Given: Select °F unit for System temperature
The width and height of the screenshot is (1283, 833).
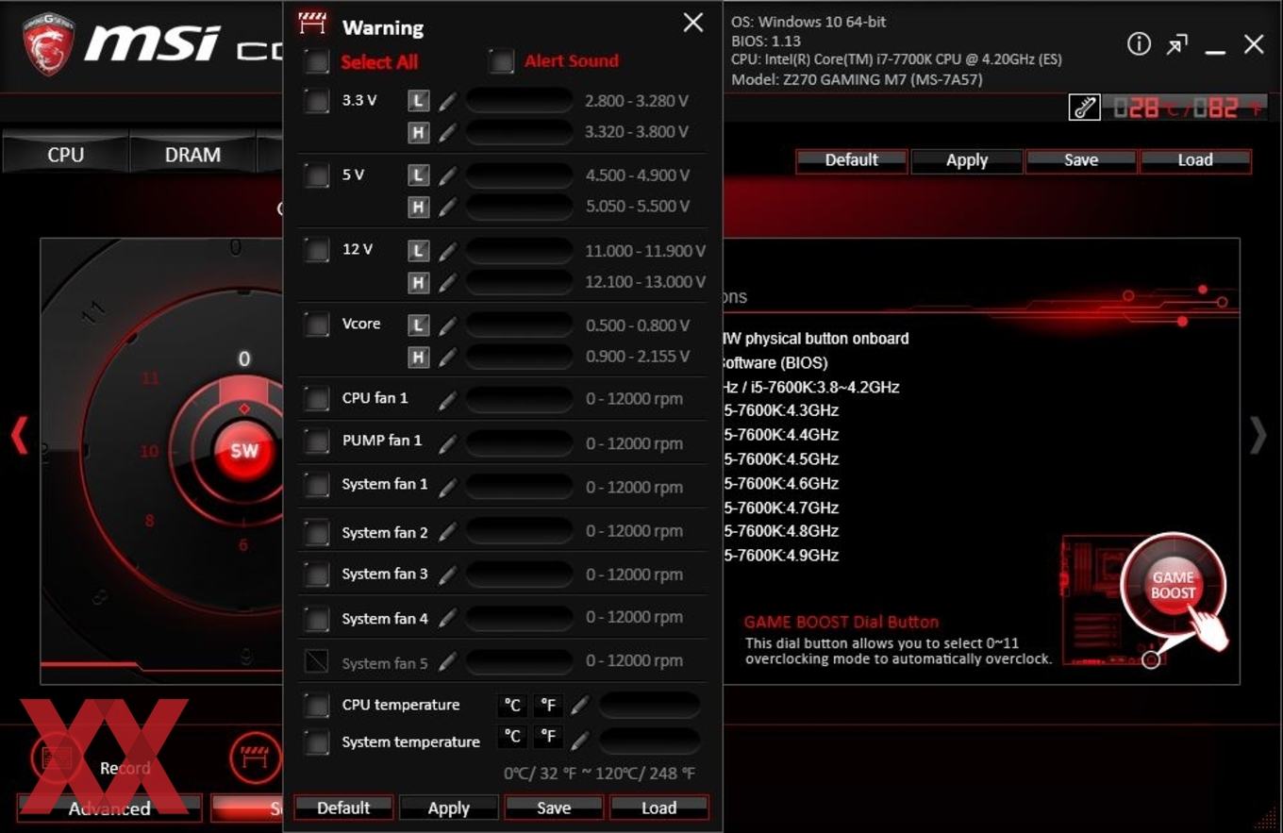Looking at the screenshot, I should [x=547, y=737].
